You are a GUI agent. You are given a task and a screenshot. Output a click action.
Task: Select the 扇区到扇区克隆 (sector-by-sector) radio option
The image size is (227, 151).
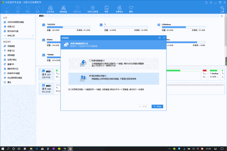point(90,76)
